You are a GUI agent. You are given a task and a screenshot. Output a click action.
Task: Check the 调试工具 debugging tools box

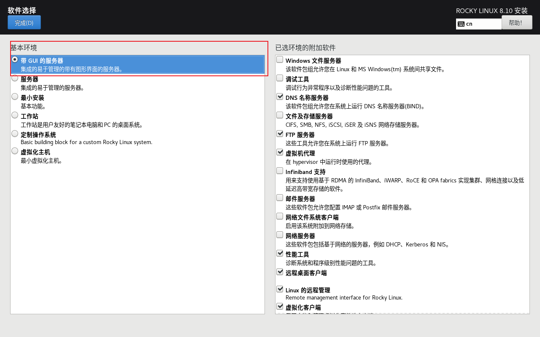pos(280,78)
